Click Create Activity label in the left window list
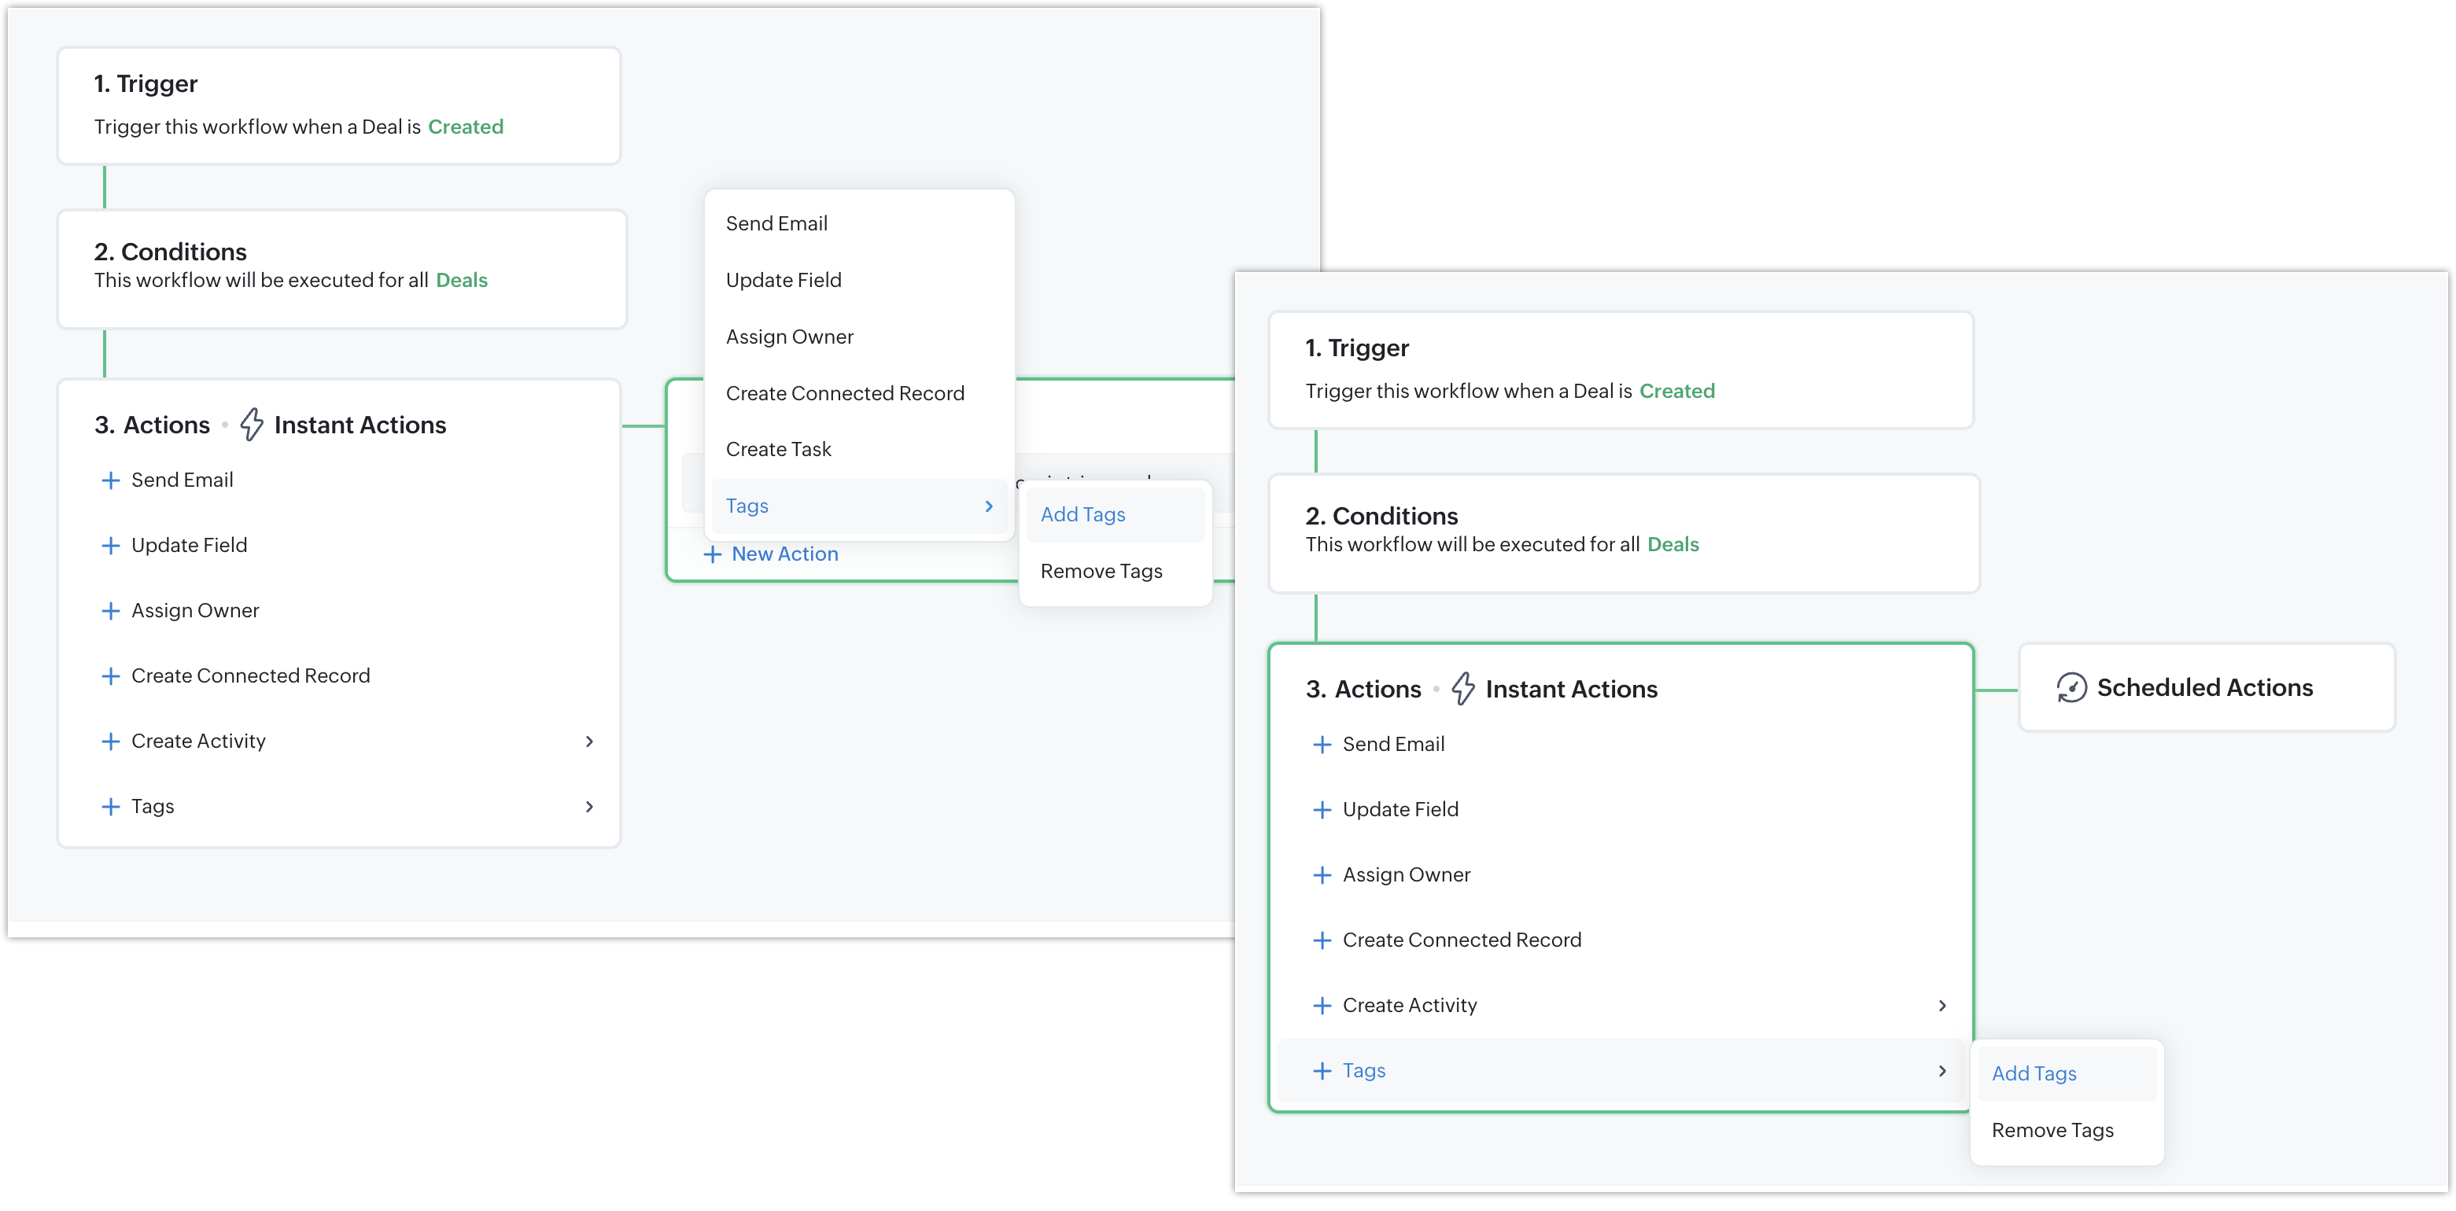 198,742
